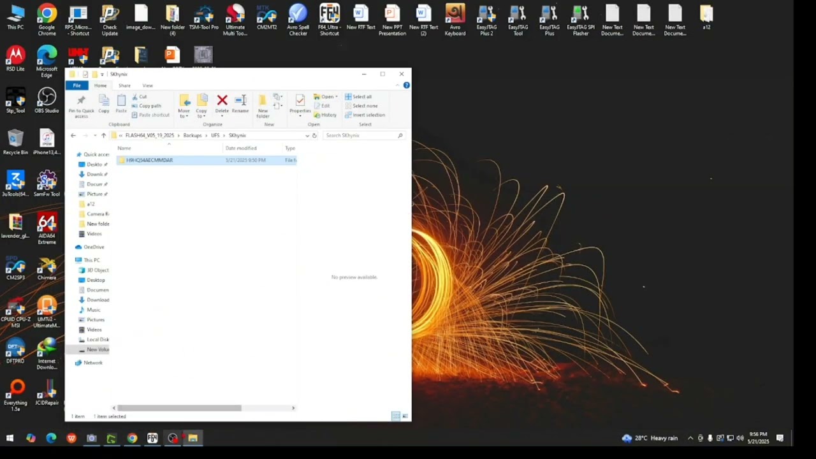Screen dimensions: 816x459
Task: Click Edit in the Open group
Action: pos(322,106)
